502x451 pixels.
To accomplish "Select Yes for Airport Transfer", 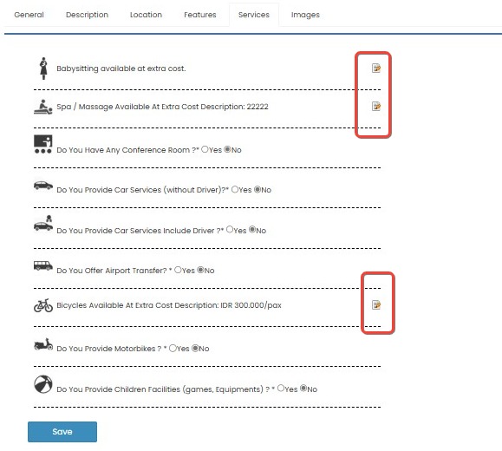I will 178,270.
